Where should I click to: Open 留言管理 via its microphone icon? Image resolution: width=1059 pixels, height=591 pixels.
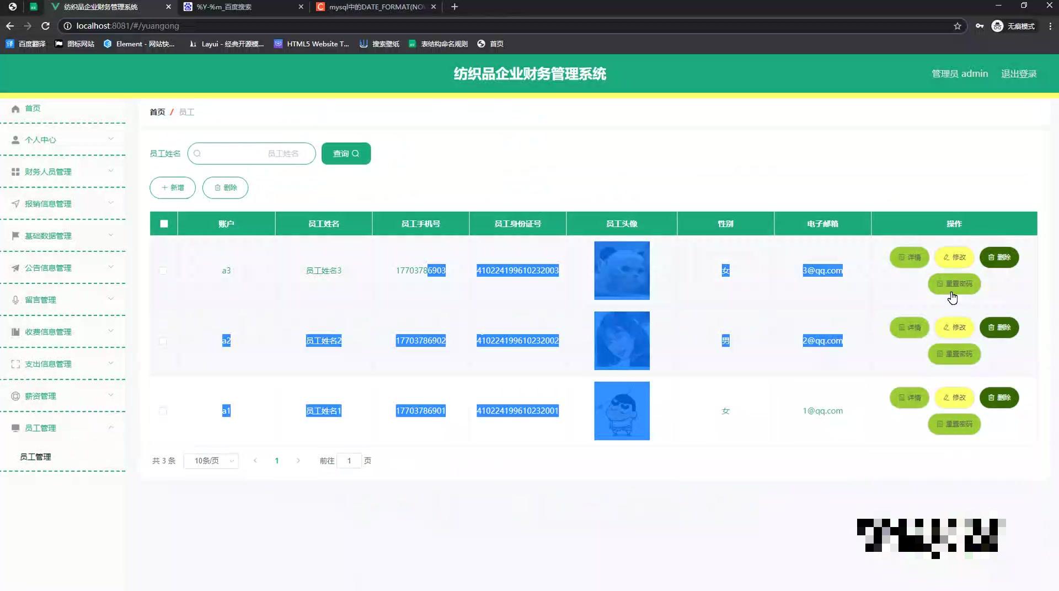coord(15,299)
